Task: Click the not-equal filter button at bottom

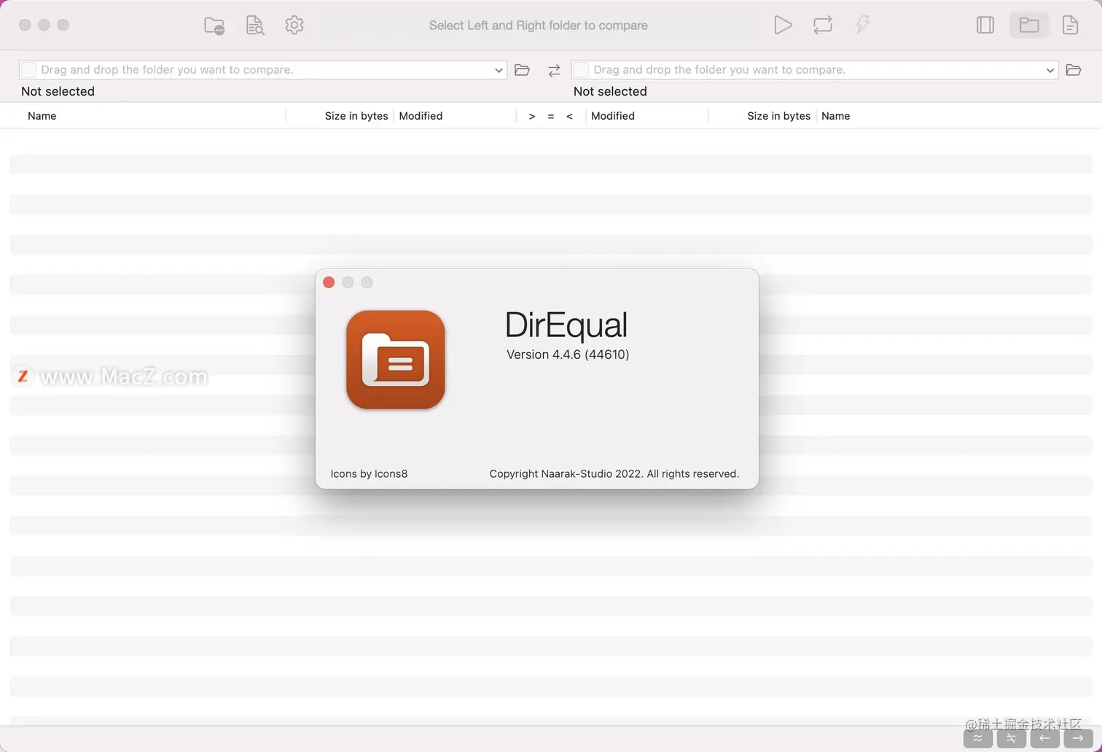Action: click(x=1012, y=738)
